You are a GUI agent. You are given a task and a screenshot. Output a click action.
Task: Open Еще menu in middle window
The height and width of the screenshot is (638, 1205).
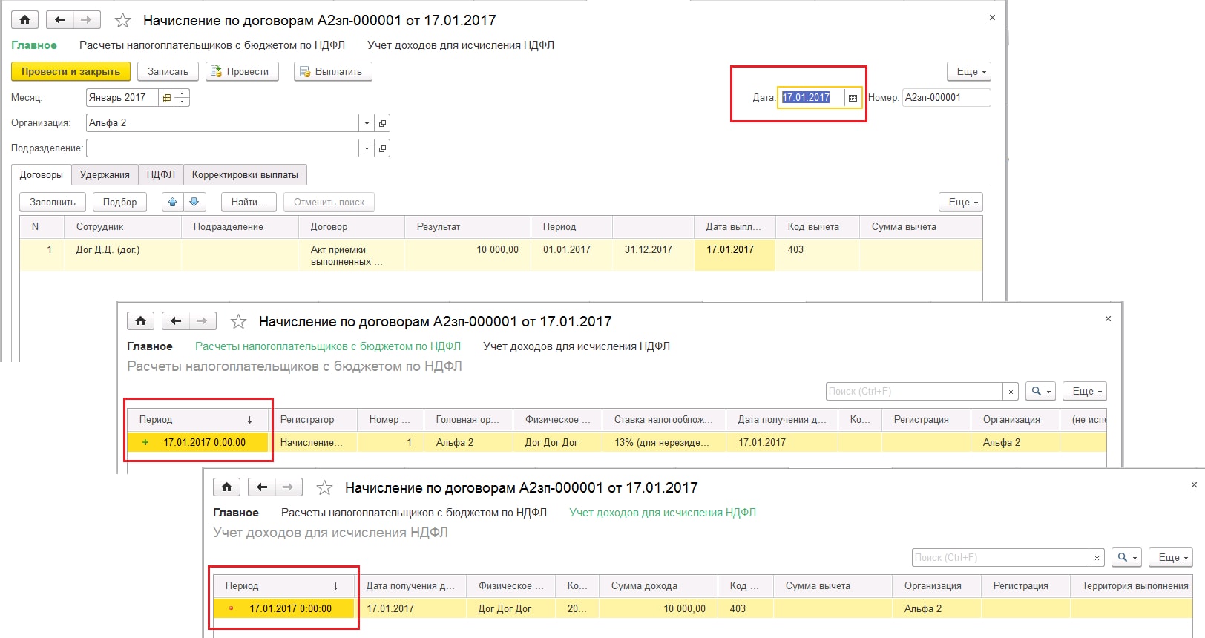1085,391
